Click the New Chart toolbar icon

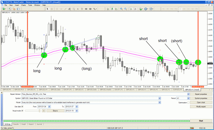coord(4,9)
